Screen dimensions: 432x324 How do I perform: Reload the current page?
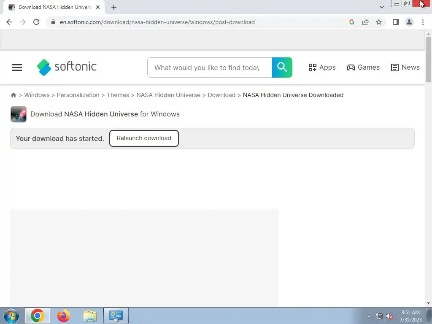click(36, 22)
